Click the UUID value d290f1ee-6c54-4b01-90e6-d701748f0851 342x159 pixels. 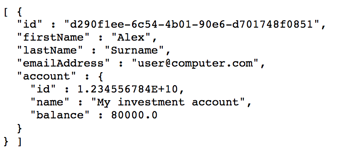click(x=192, y=25)
